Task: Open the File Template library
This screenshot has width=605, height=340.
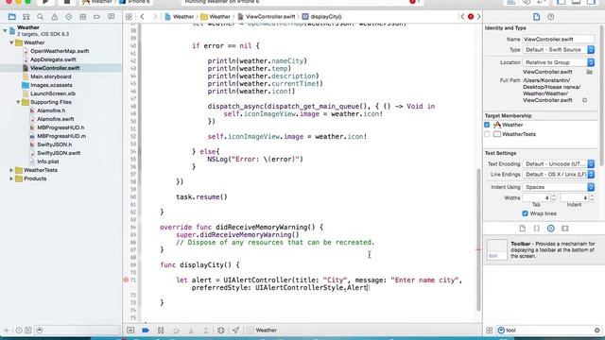Action: pyautogui.click(x=523, y=229)
